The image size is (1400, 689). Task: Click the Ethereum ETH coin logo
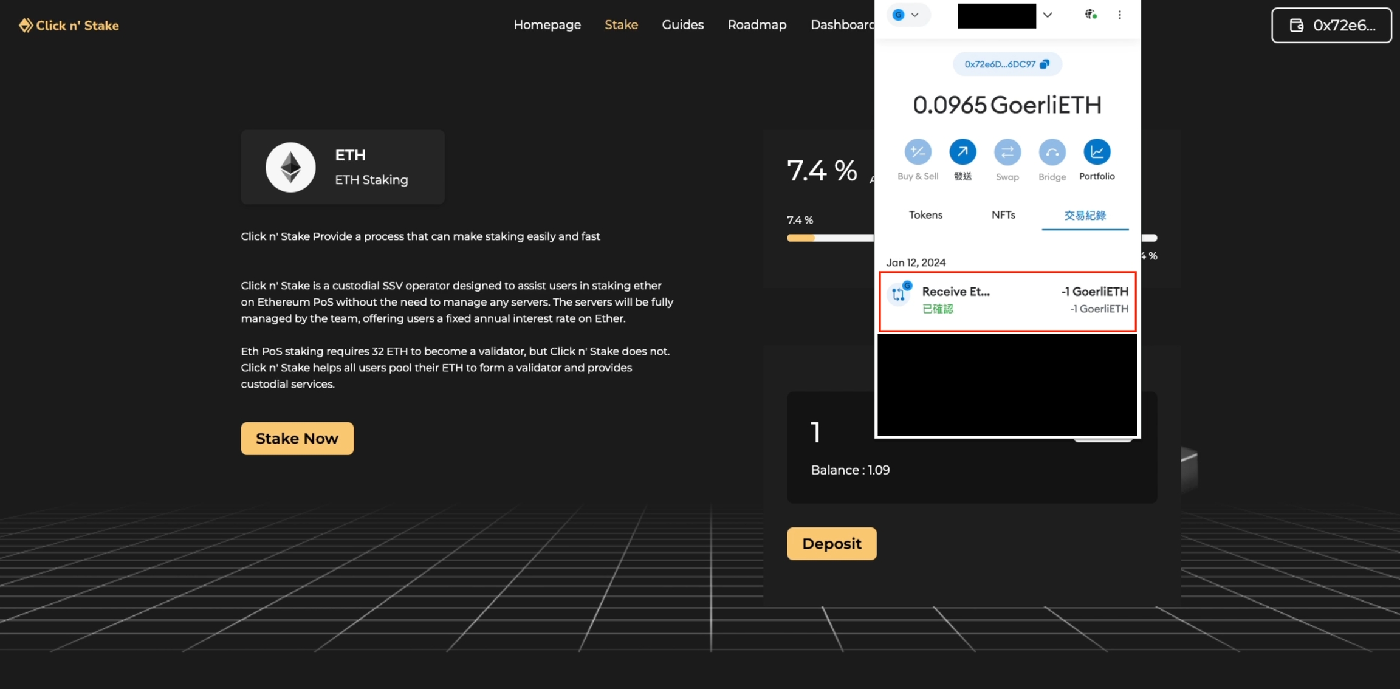coord(290,167)
